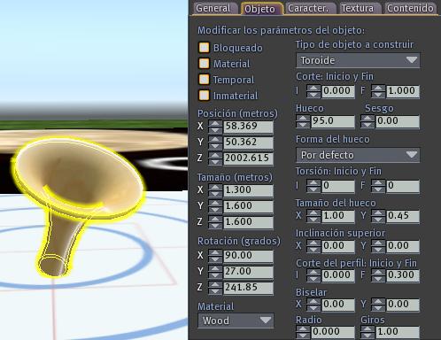Click the Torsión Inicio stepper arrows
The height and width of the screenshot is (340, 441).
(x=313, y=186)
